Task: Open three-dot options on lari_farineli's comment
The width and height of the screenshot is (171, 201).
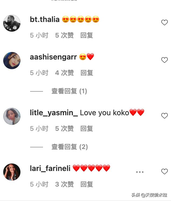Action: pyautogui.click(x=140, y=172)
